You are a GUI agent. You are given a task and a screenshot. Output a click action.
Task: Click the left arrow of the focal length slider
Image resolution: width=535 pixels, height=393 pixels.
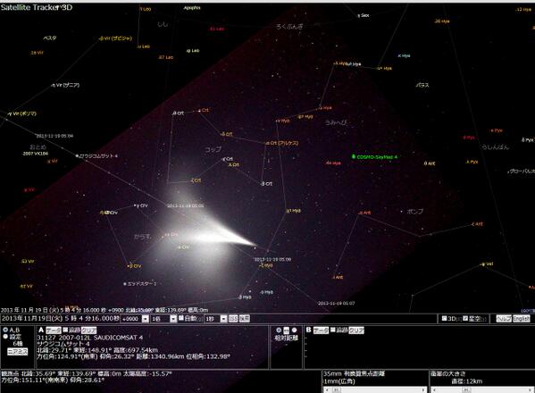pos(327,389)
